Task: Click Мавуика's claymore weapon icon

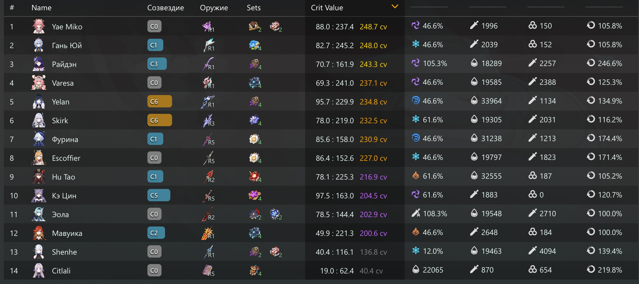Action: (x=207, y=233)
